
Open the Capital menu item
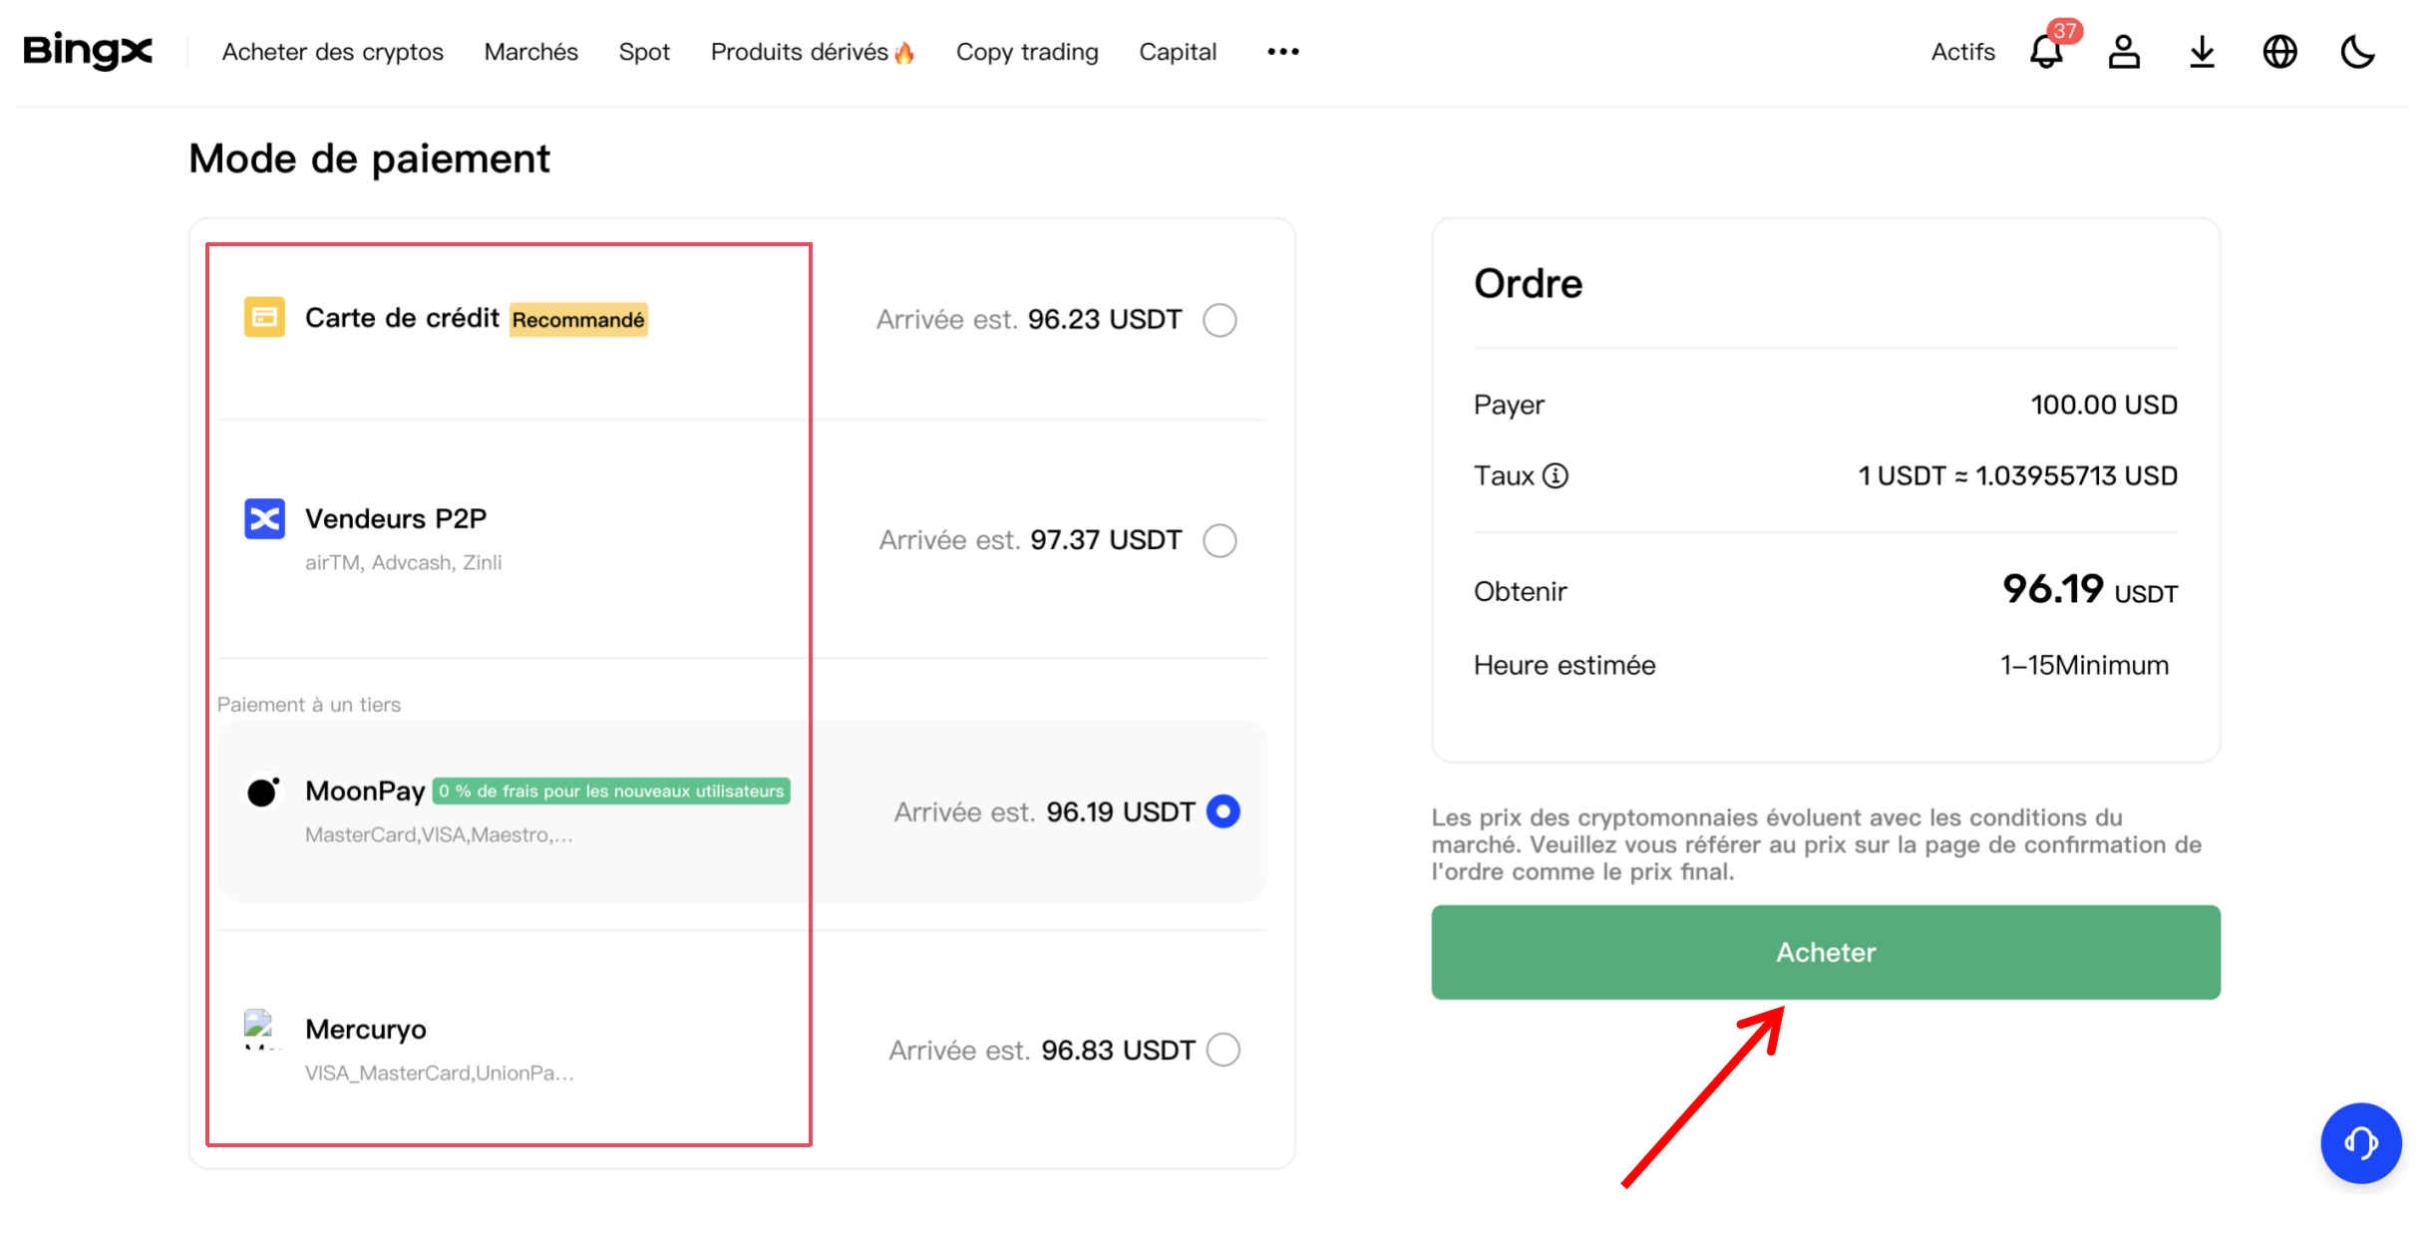coord(1178,52)
